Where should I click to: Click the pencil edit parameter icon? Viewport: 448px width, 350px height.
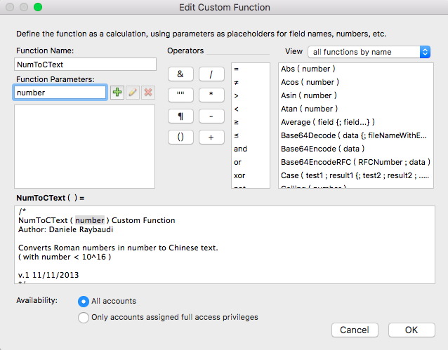(x=133, y=93)
